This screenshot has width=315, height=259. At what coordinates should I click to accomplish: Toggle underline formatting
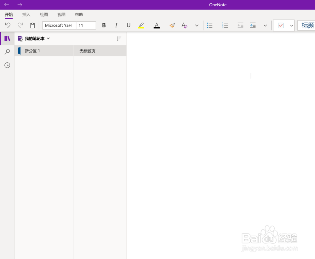(129, 25)
